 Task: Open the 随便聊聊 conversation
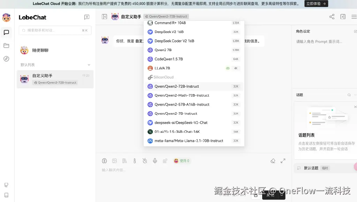click(55, 50)
